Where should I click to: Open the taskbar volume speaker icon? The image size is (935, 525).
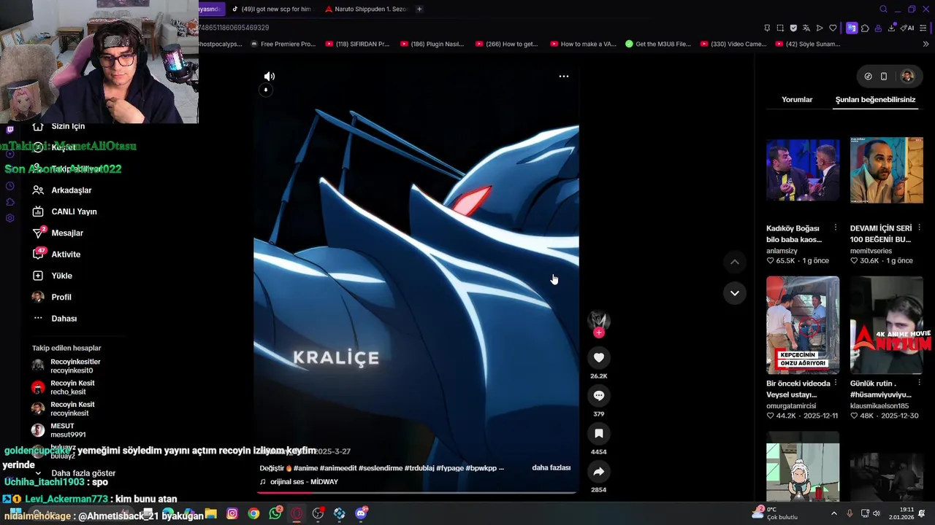877,513
